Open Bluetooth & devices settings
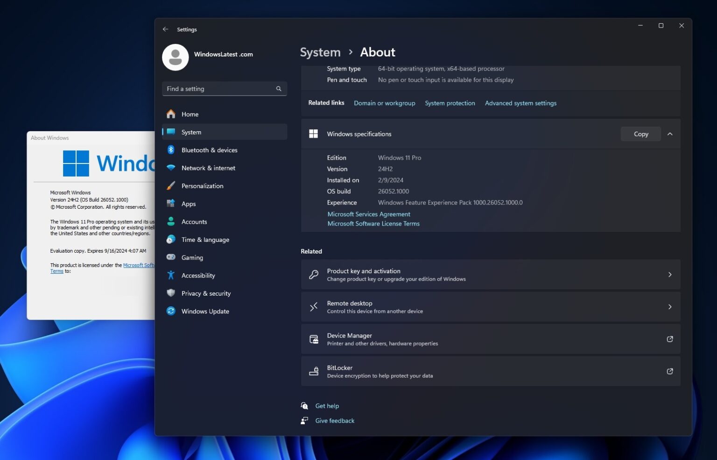Viewport: 717px width, 460px height. (209, 150)
